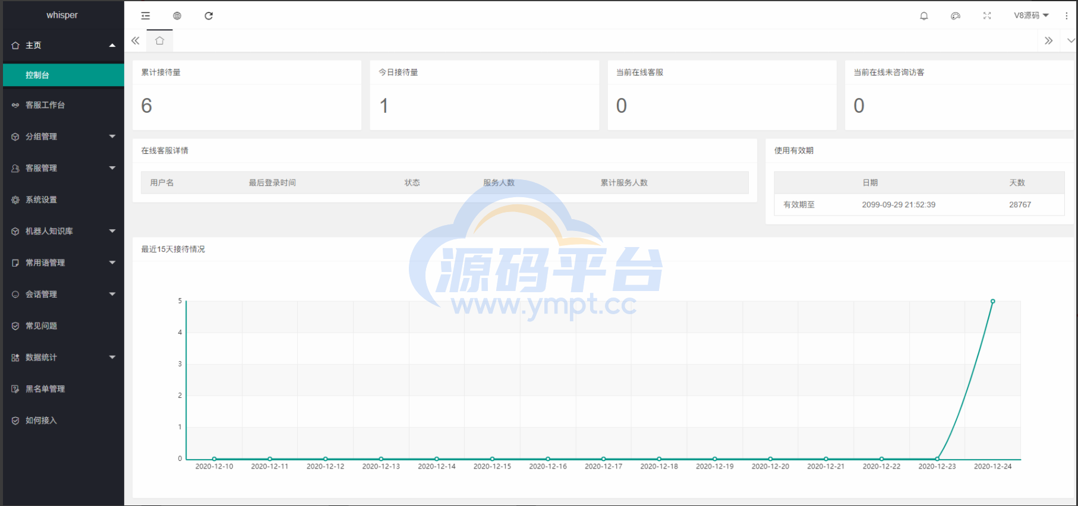
Task: Select the home tab icon
Action: [160, 40]
